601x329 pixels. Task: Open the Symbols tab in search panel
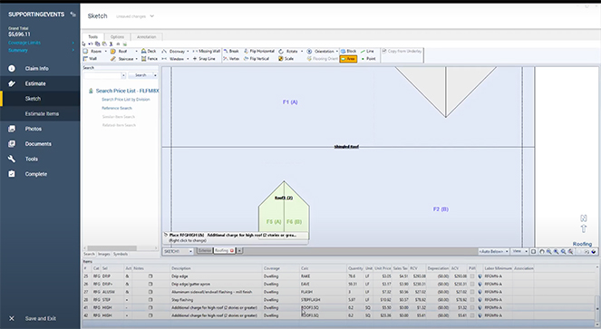[x=121, y=254]
